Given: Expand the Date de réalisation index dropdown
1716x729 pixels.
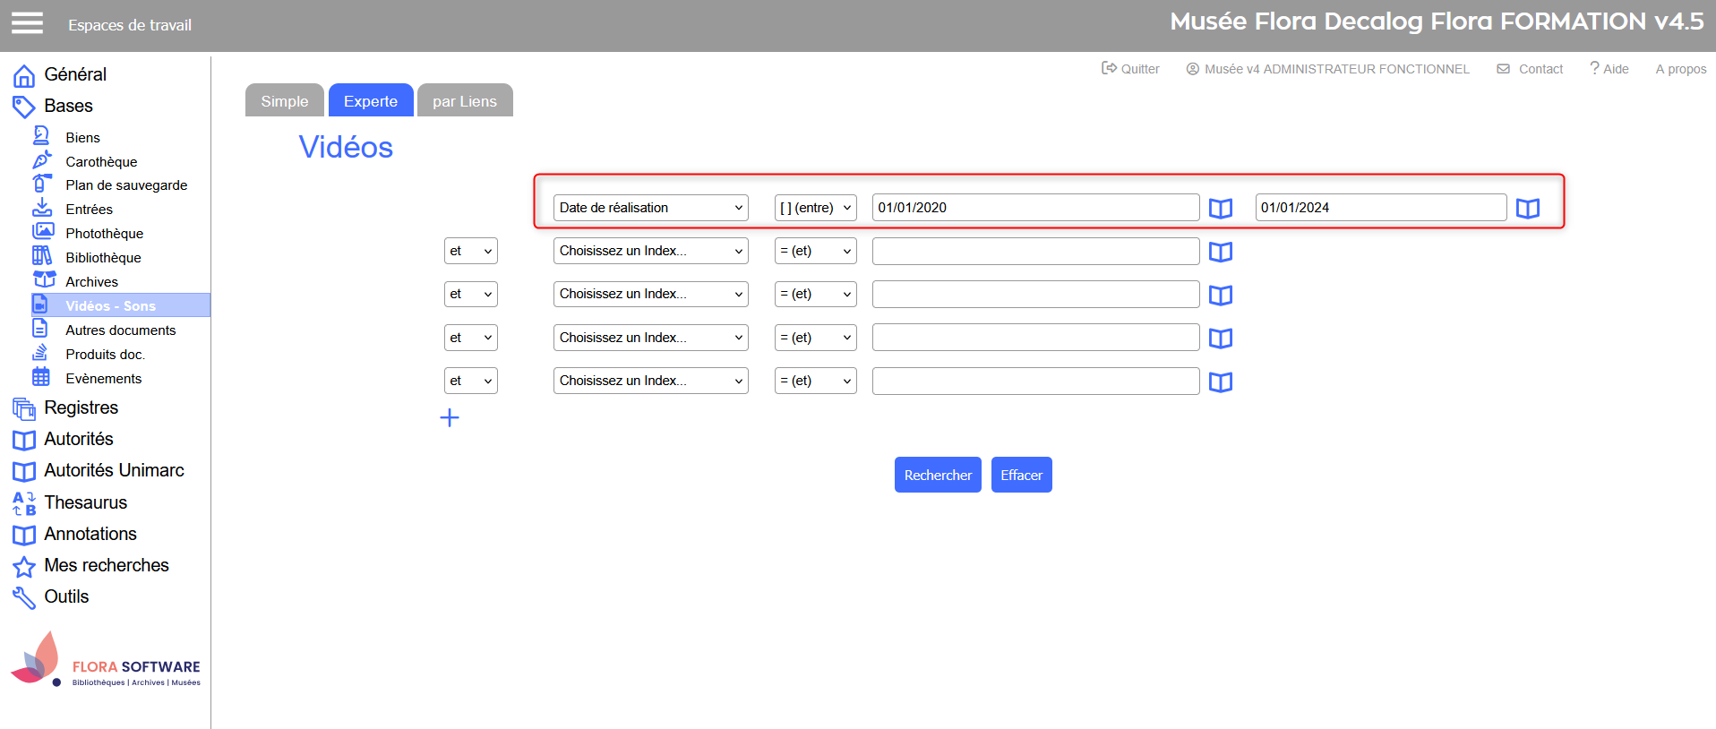Looking at the screenshot, I should [650, 208].
